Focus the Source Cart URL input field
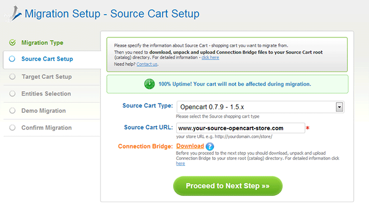The width and height of the screenshot is (369, 212). pyautogui.click(x=240, y=128)
